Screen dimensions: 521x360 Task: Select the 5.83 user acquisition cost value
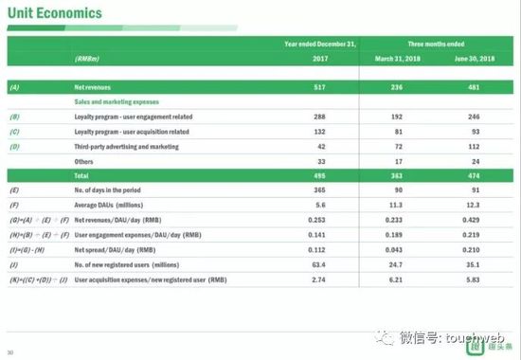point(473,279)
